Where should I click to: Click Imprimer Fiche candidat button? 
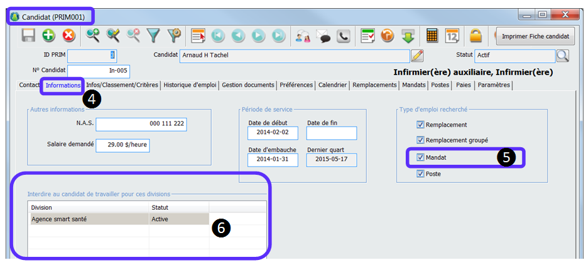pyautogui.click(x=535, y=36)
